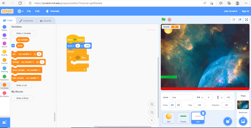Select the Operators block category

[4, 78]
